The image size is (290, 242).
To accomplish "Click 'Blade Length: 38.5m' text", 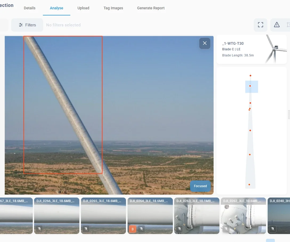I will pos(238,55).
